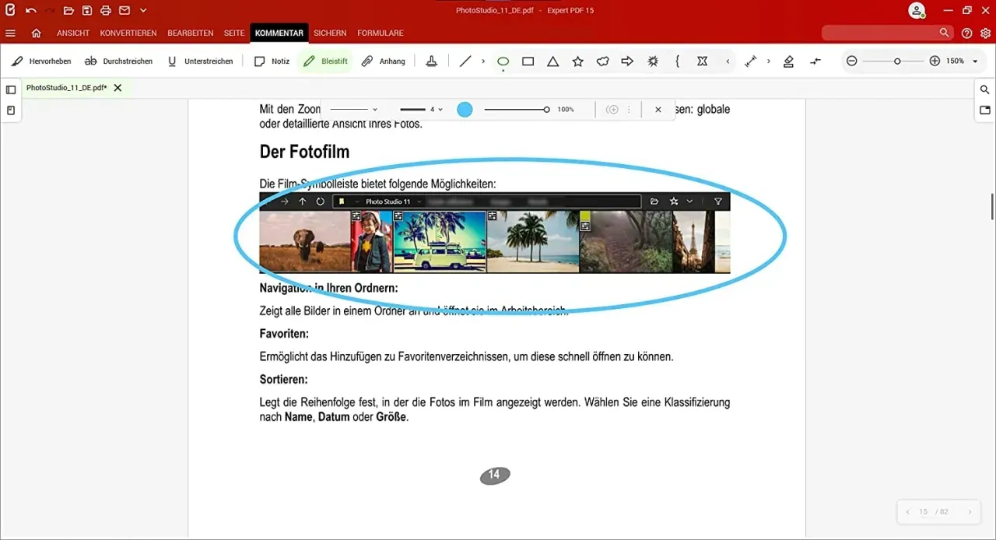Select the distance measurement tool

point(751,61)
